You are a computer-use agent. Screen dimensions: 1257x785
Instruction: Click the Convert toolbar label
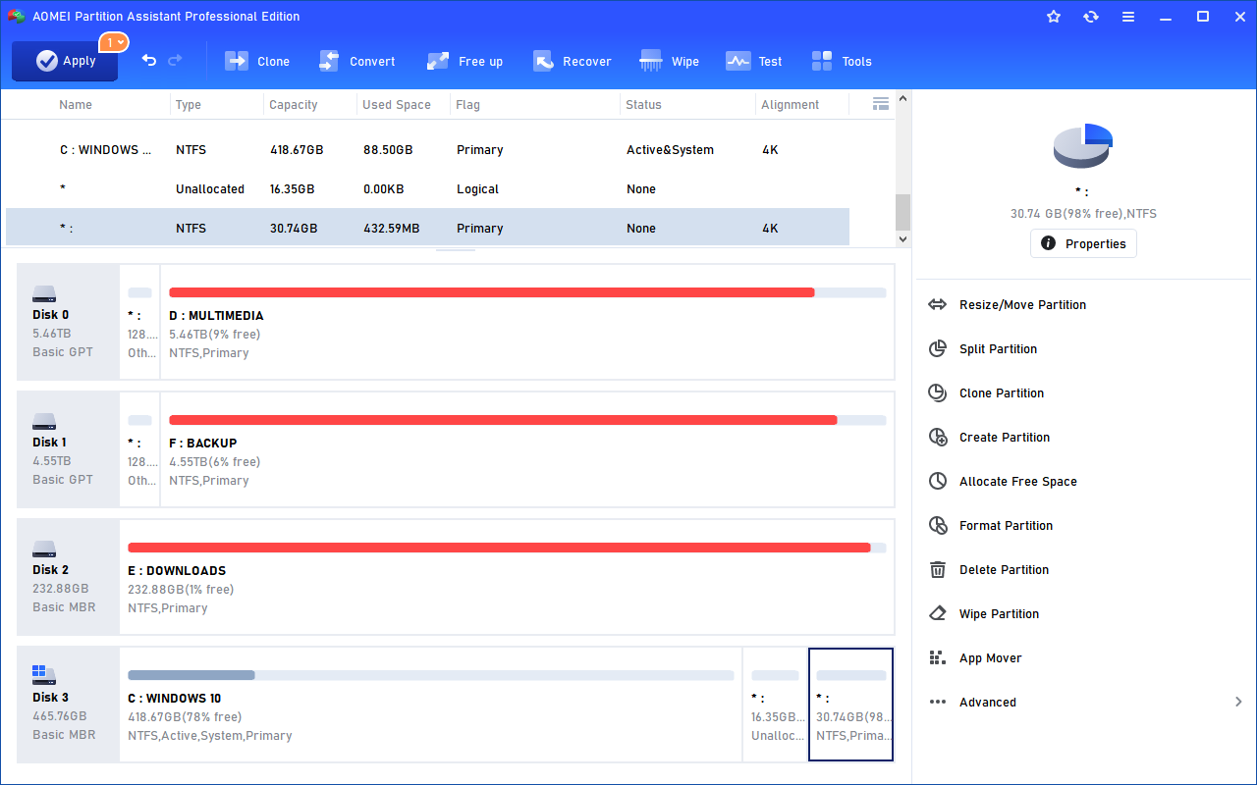click(372, 61)
